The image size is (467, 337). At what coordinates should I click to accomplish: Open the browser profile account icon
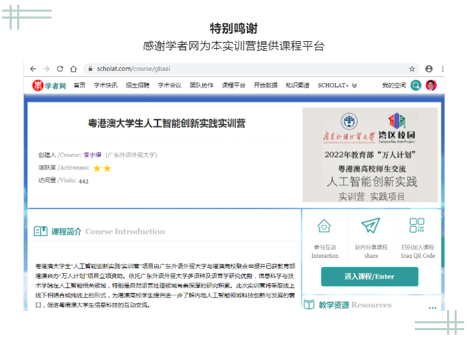[x=429, y=69]
